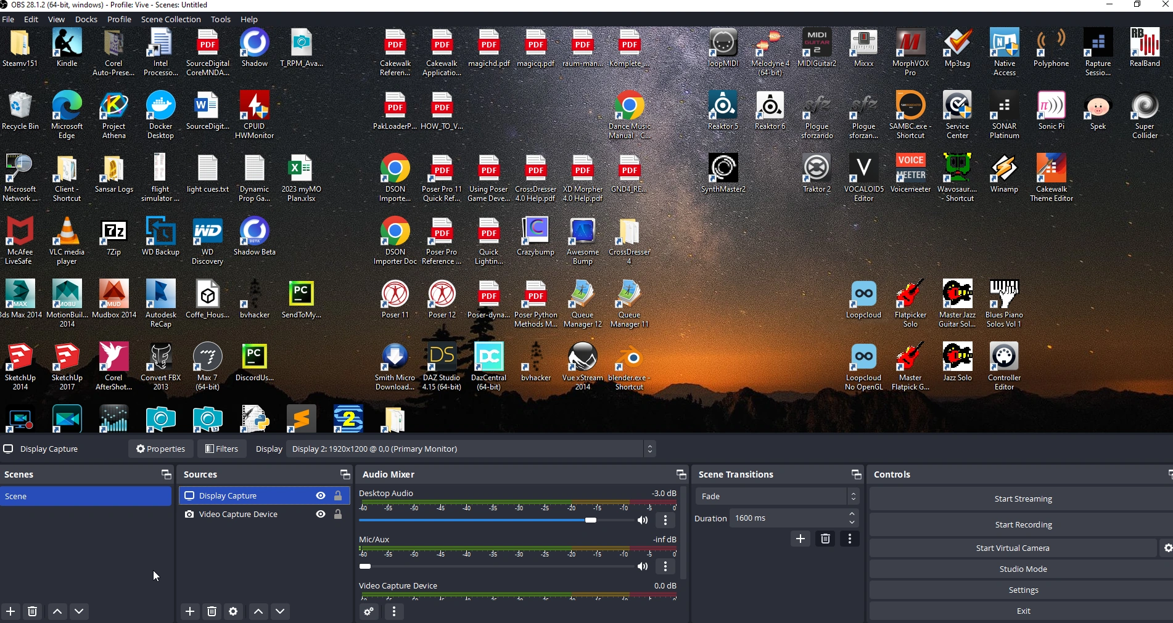The image size is (1173, 623).
Task: Move the scene up in the Scenes list
Action: [x=57, y=611]
